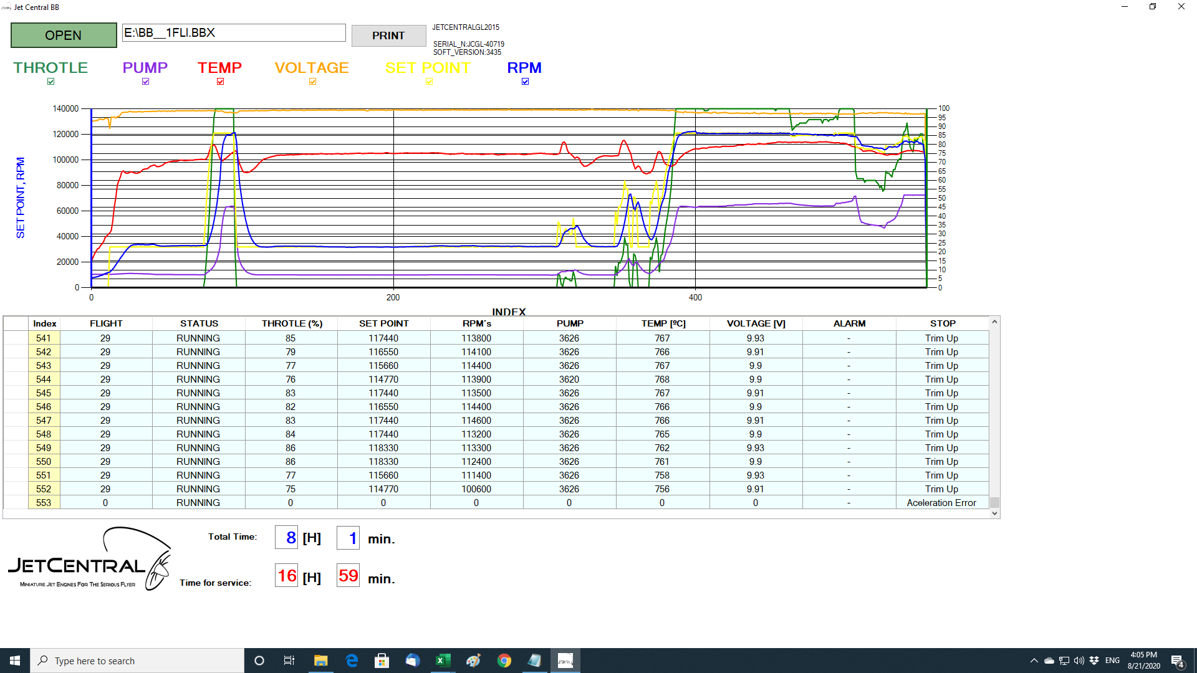
Task: Launch Google Chrome from the taskbar
Action: (x=504, y=661)
